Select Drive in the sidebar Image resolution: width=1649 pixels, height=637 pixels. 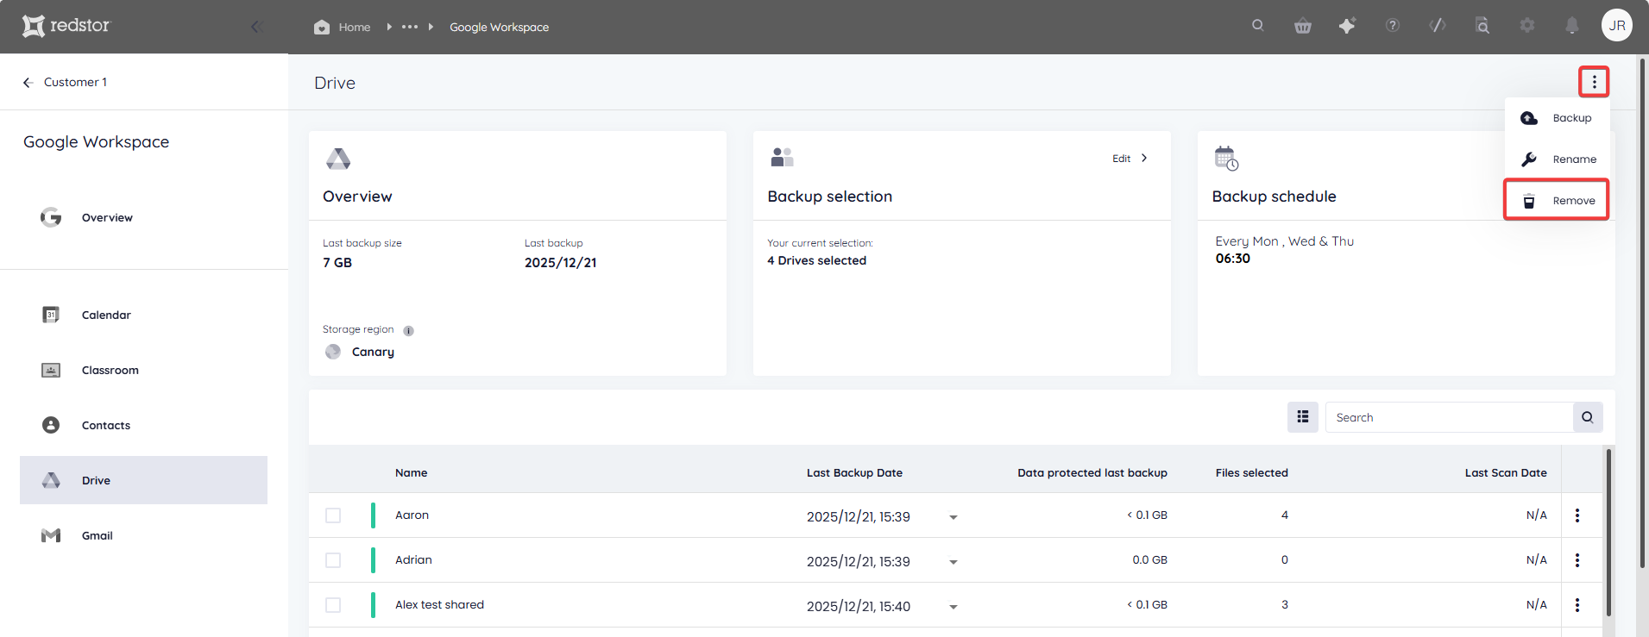pyautogui.click(x=143, y=480)
